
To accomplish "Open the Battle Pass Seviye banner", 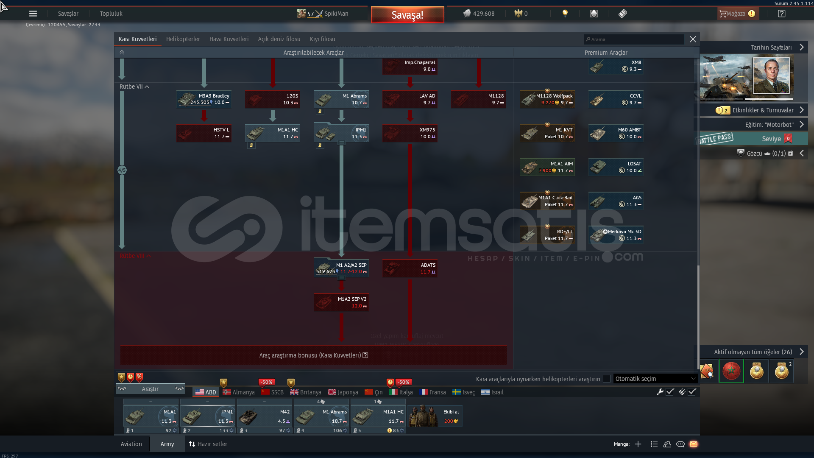I will 753,139.
